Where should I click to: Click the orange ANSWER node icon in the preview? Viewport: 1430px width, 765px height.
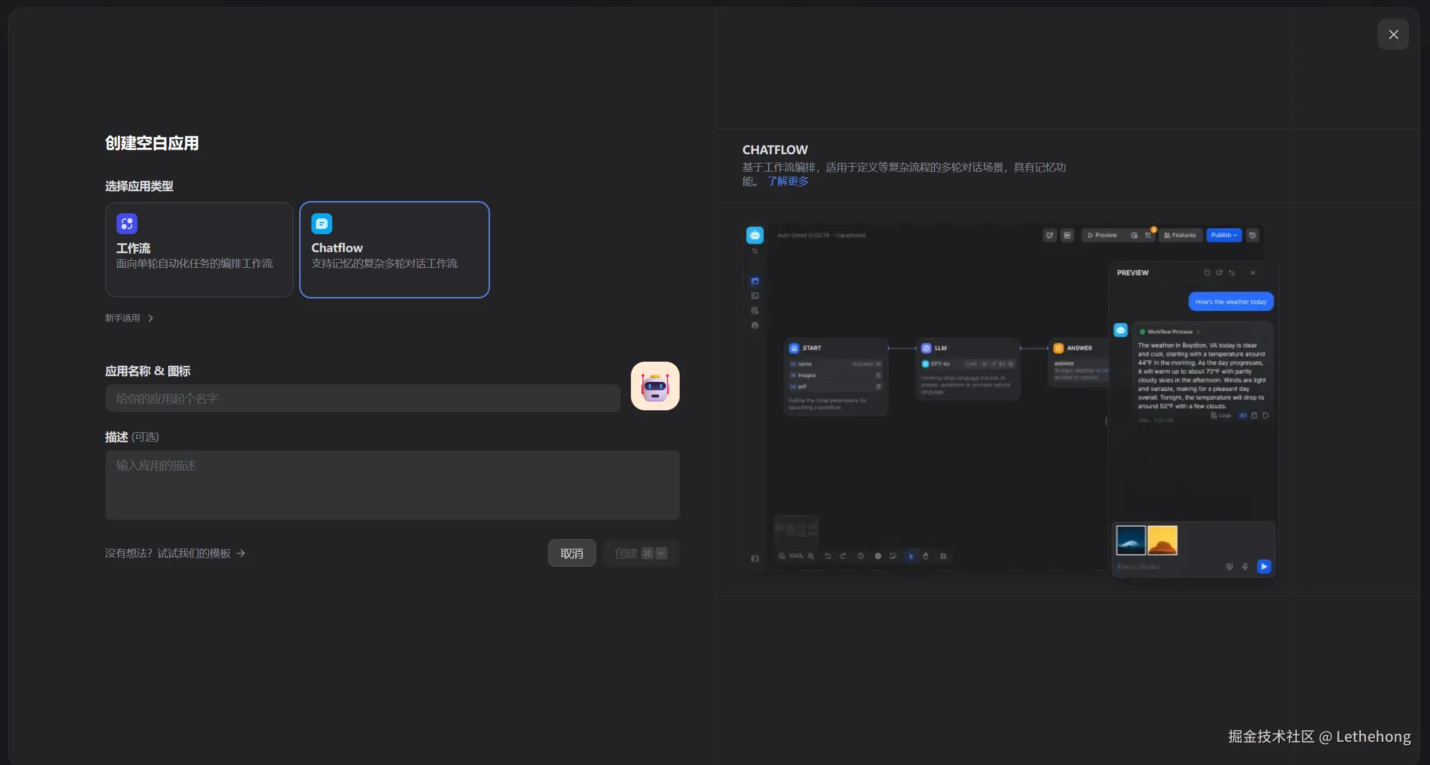[x=1058, y=348]
